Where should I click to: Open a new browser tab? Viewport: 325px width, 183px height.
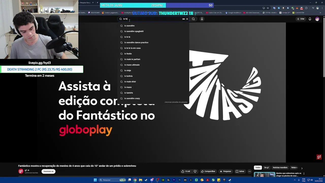(97, 3)
